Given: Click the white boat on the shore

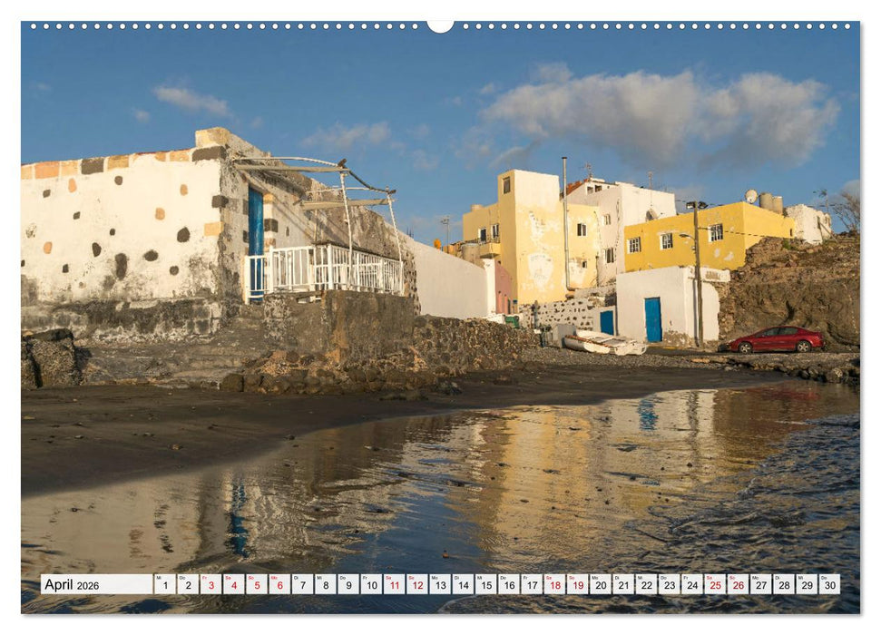Looking at the screenshot, I should [603, 343].
